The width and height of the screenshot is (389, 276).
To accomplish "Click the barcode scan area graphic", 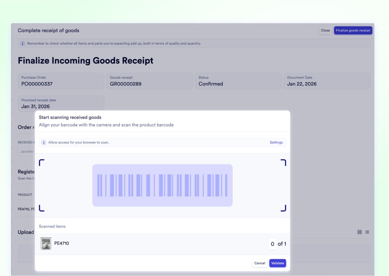I will pos(162,185).
